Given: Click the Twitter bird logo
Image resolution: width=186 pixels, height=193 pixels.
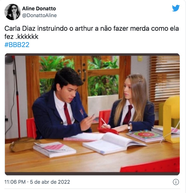Looking at the screenshot, I should pos(176,8).
